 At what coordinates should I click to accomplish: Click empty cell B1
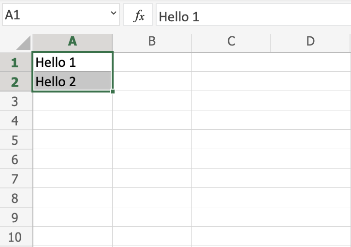[x=152, y=62]
